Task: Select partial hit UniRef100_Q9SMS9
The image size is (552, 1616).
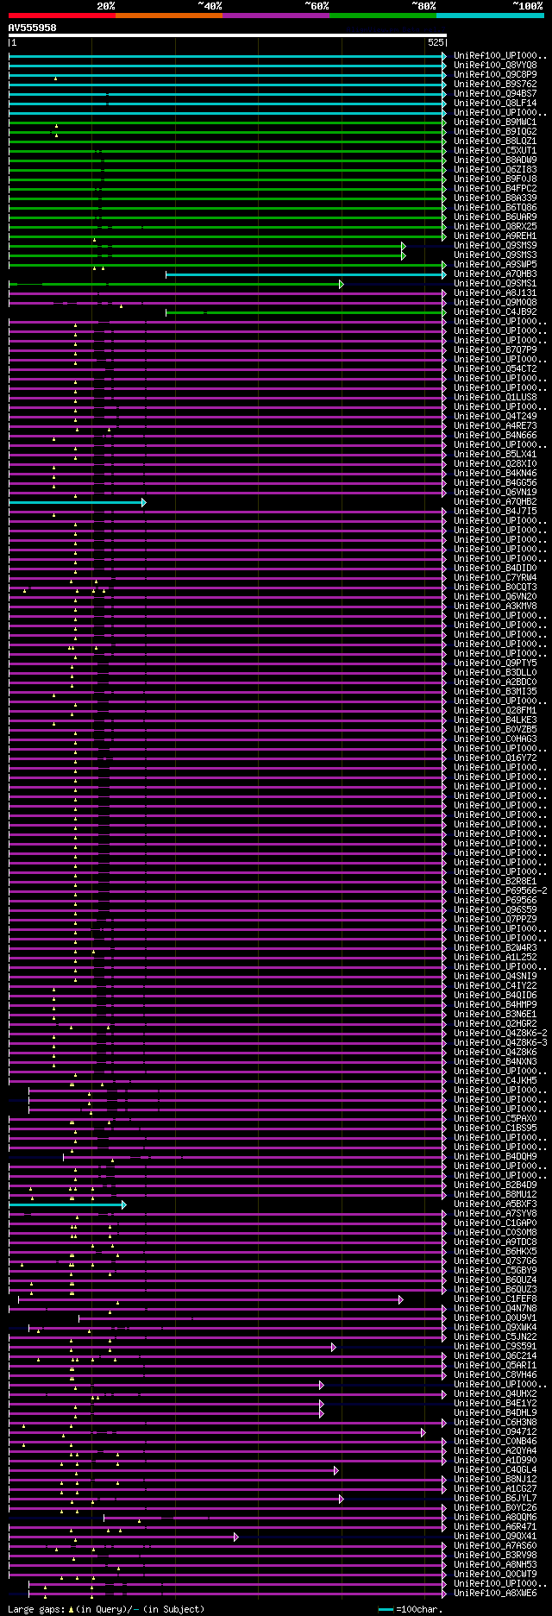Action: [495, 245]
